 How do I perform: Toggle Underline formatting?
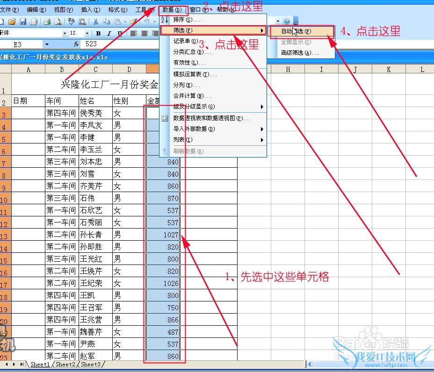(x=120, y=34)
